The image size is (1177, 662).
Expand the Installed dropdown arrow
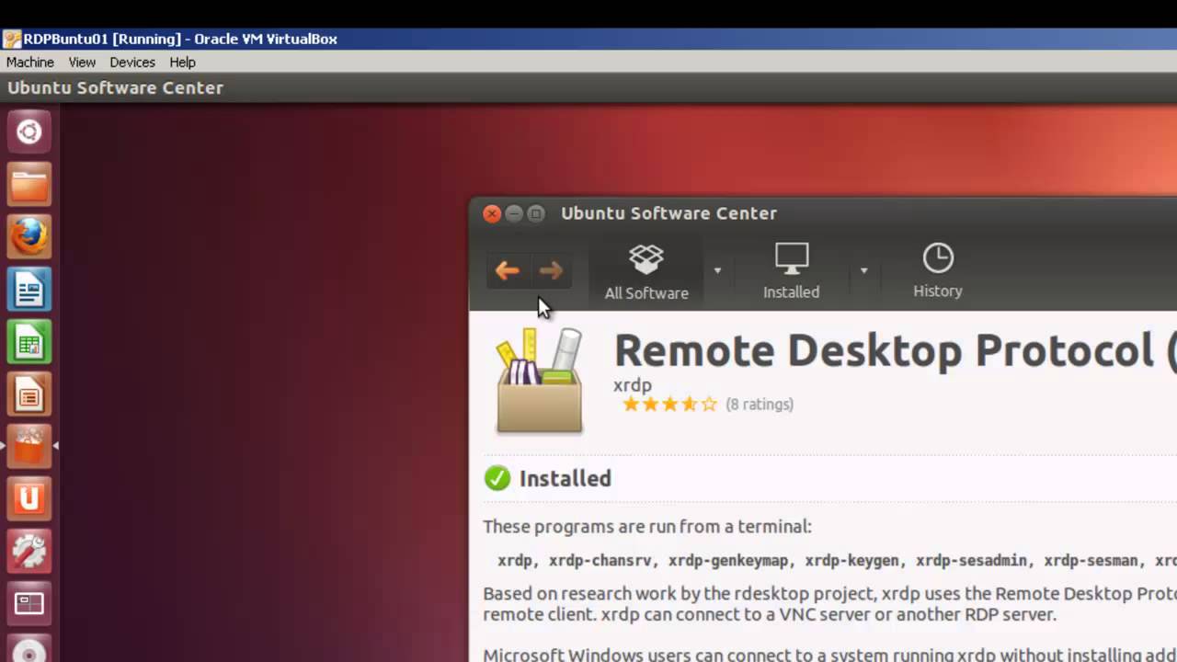tap(863, 270)
